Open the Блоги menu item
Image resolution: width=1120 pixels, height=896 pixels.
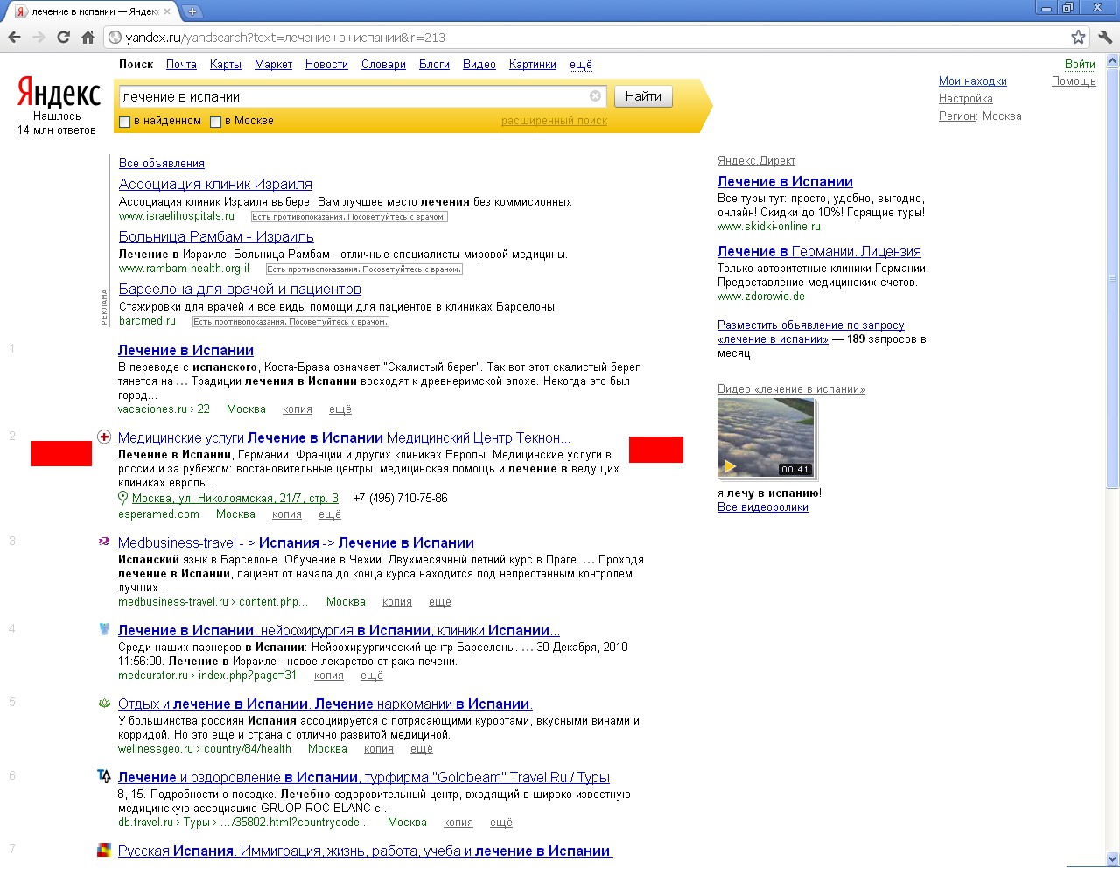[x=434, y=65]
